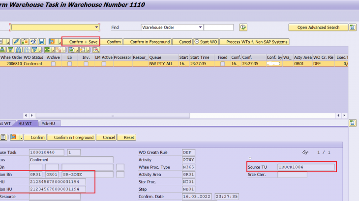
Task: Tick the Archive checkbox for order 2006810
Action: pyautogui.click(x=53, y=64)
